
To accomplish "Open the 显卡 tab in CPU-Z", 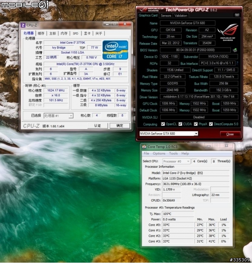I will pyautogui.click(x=87, y=33).
